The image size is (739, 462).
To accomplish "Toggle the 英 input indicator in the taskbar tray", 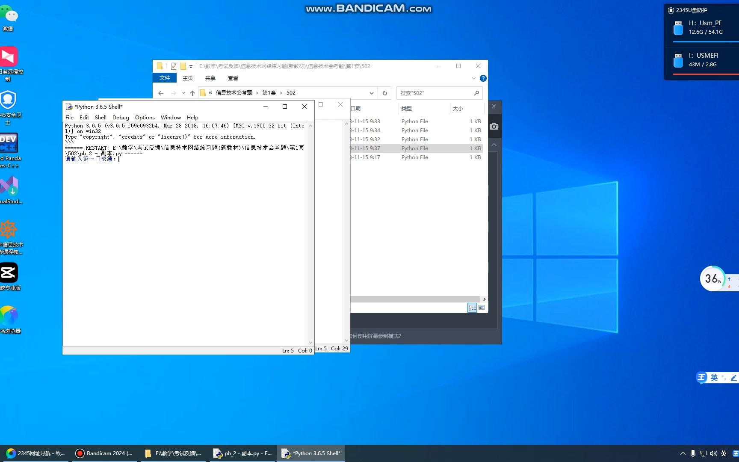I will pyautogui.click(x=724, y=453).
